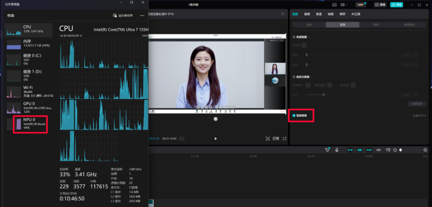Enable 自定义抠像 checkbox
The width and height of the screenshot is (432, 207).
click(x=294, y=77)
